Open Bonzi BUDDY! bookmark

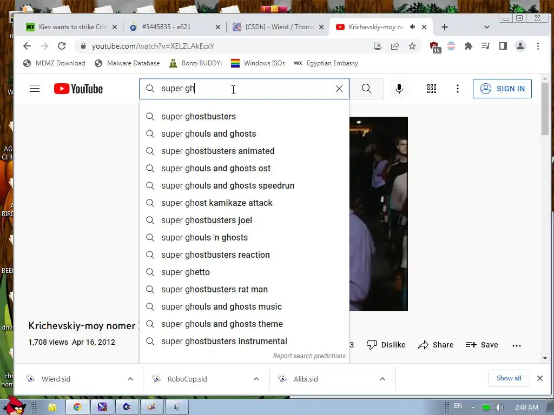(x=195, y=63)
